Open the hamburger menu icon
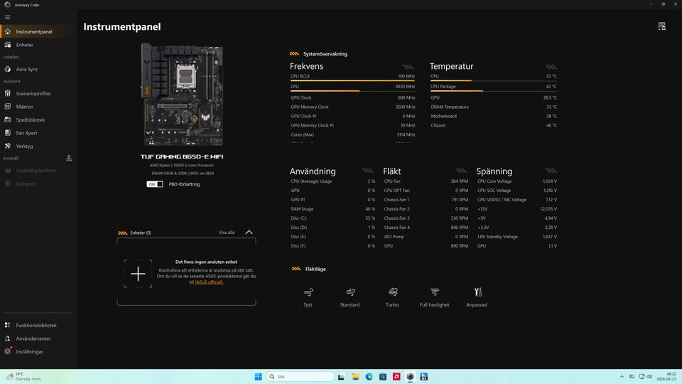This screenshot has height=384, width=682. (x=7, y=17)
